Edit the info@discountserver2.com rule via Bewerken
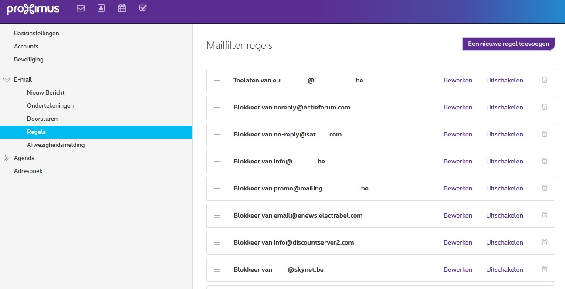The width and height of the screenshot is (565, 289). coord(457,243)
